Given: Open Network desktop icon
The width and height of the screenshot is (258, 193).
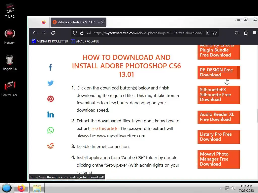Looking at the screenshot, I should (10, 37).
